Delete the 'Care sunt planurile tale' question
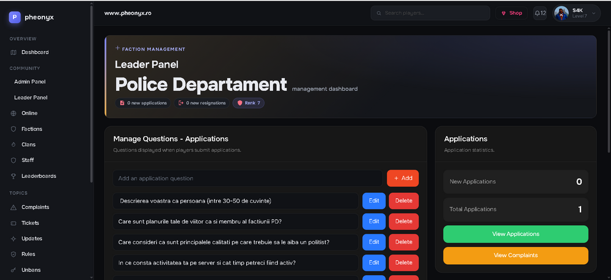 [x=404, y=221]
